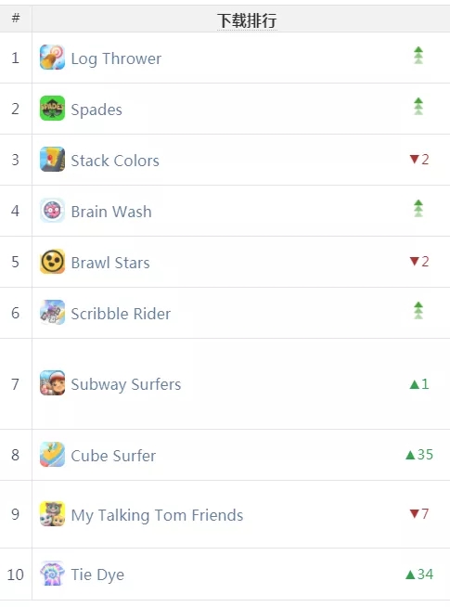Click the Log Thrower app icon
450x607 pixels.
[x=52, y=58]
